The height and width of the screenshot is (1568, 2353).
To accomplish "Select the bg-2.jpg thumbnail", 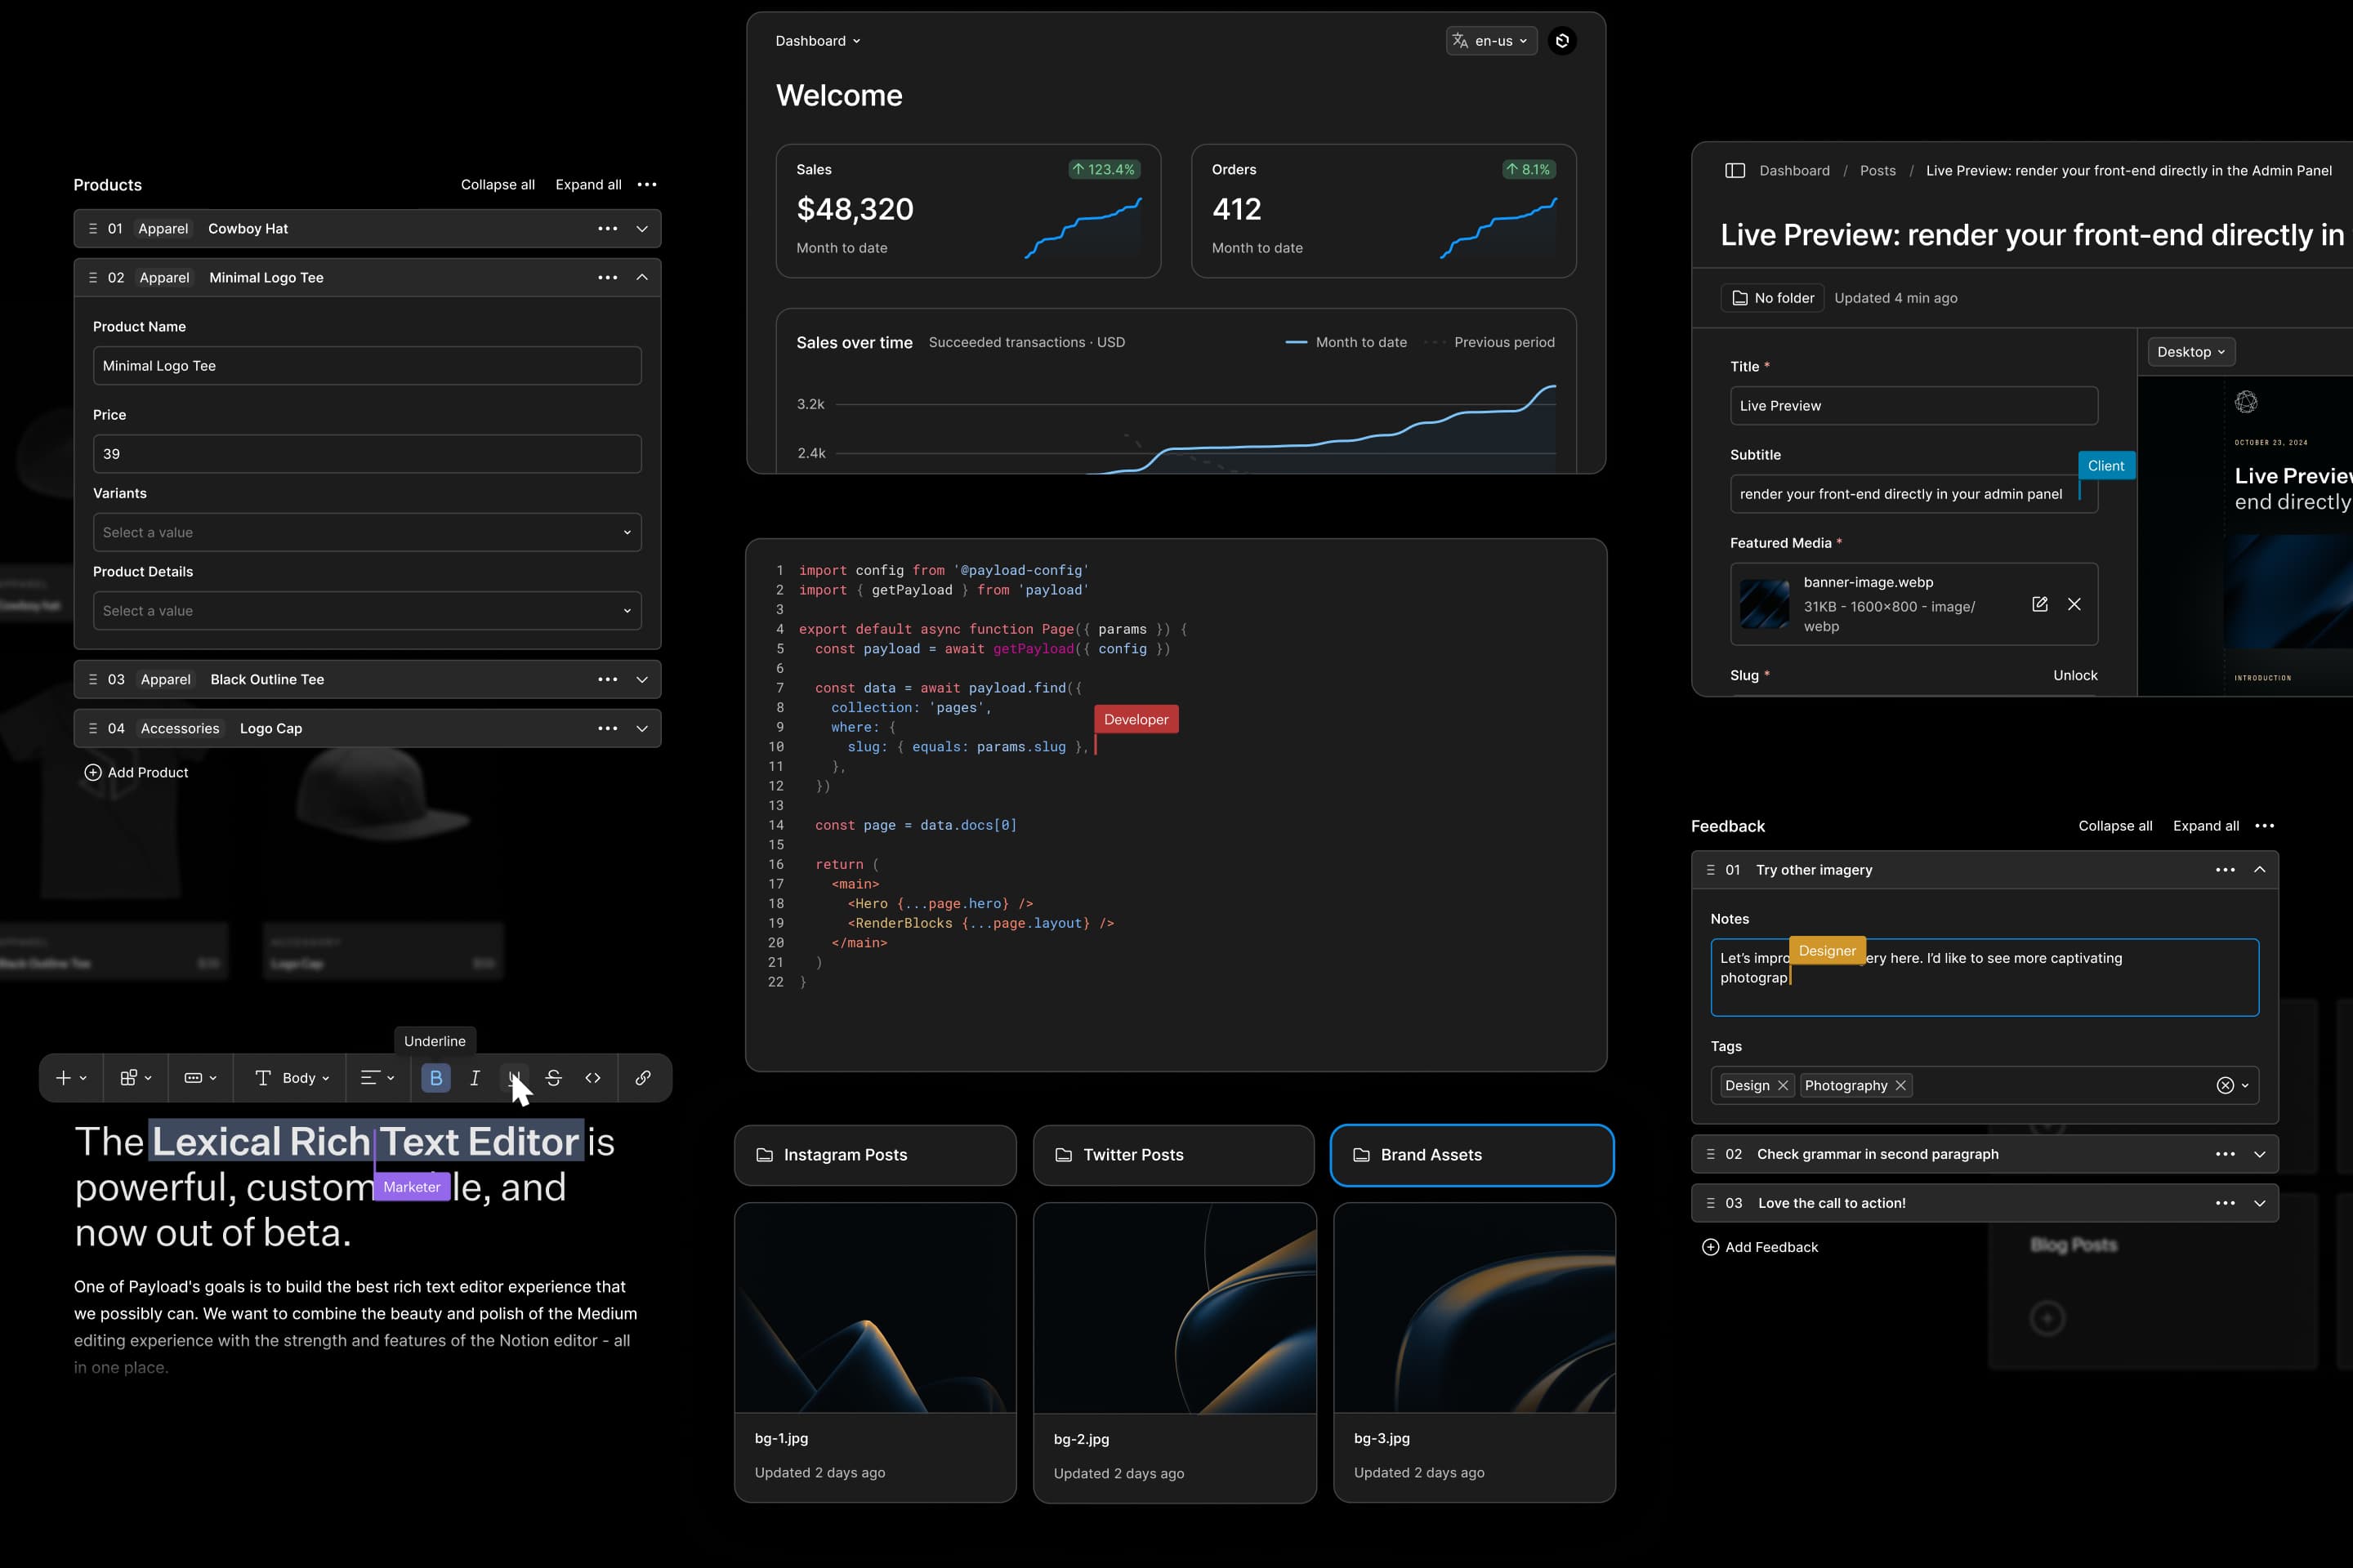I will (x=1175, y=1308).
